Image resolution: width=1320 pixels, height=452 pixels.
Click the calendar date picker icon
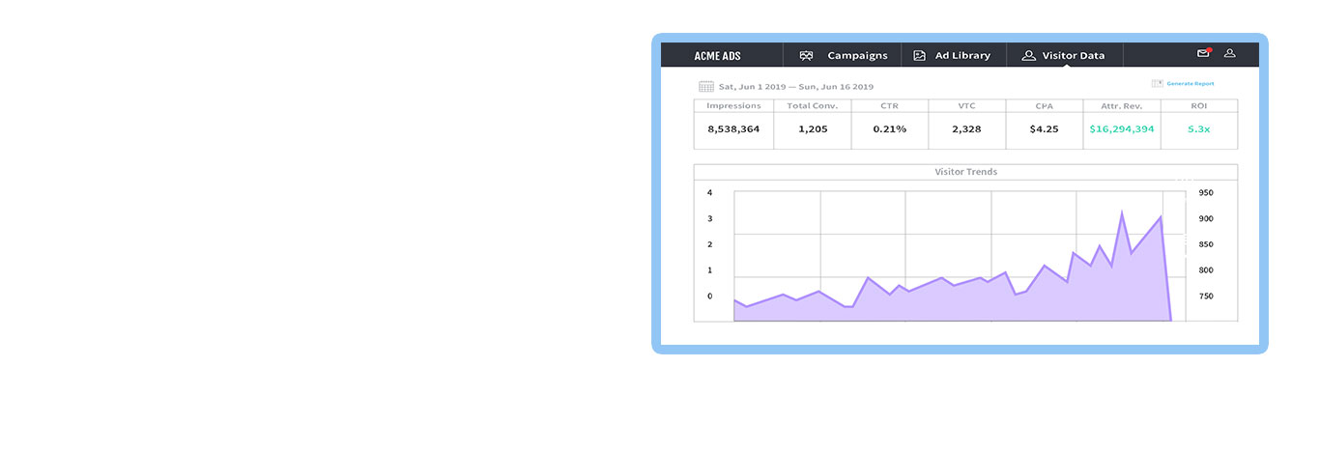click(x=706, y=86)
